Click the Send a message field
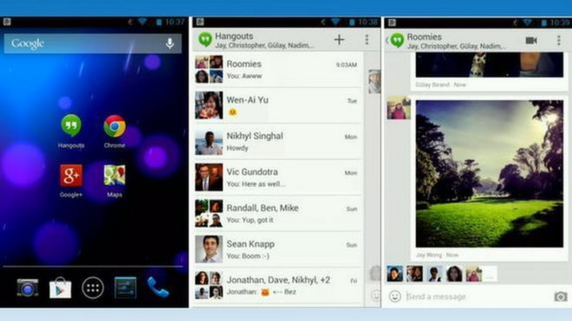Image resolution: width=572 pixels, height=321 pixels. (x=478, y=297)
